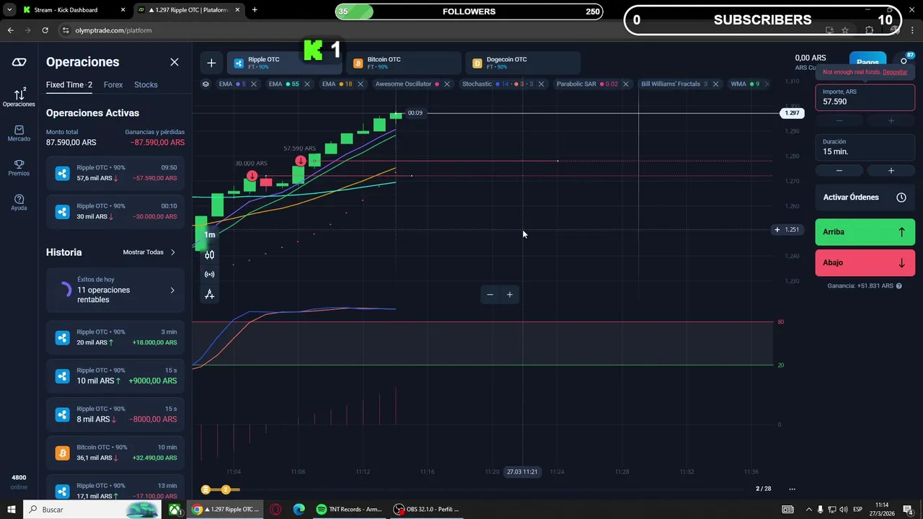Open the profile icon with 87 badge
Viewport: 923px width, 519px height.
[904, 61]
